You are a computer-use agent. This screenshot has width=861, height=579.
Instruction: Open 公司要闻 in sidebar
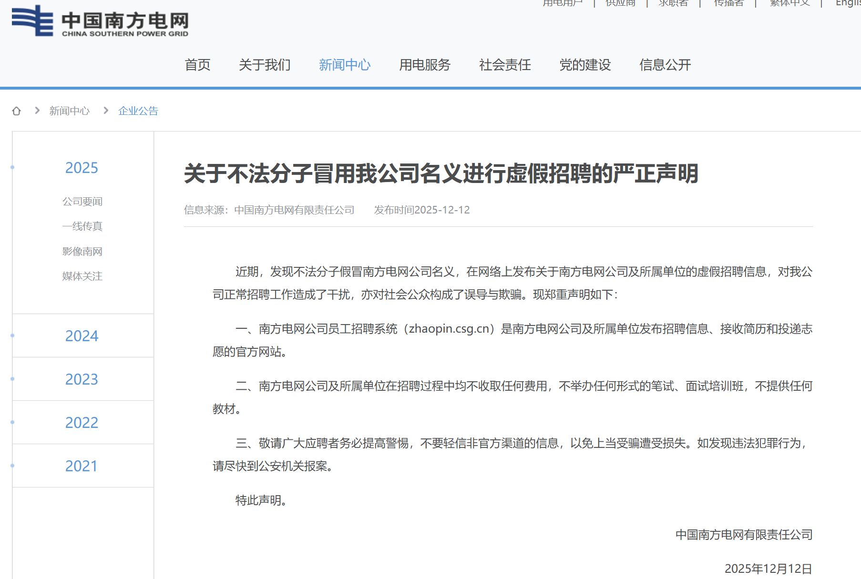(x=82, y=202)
